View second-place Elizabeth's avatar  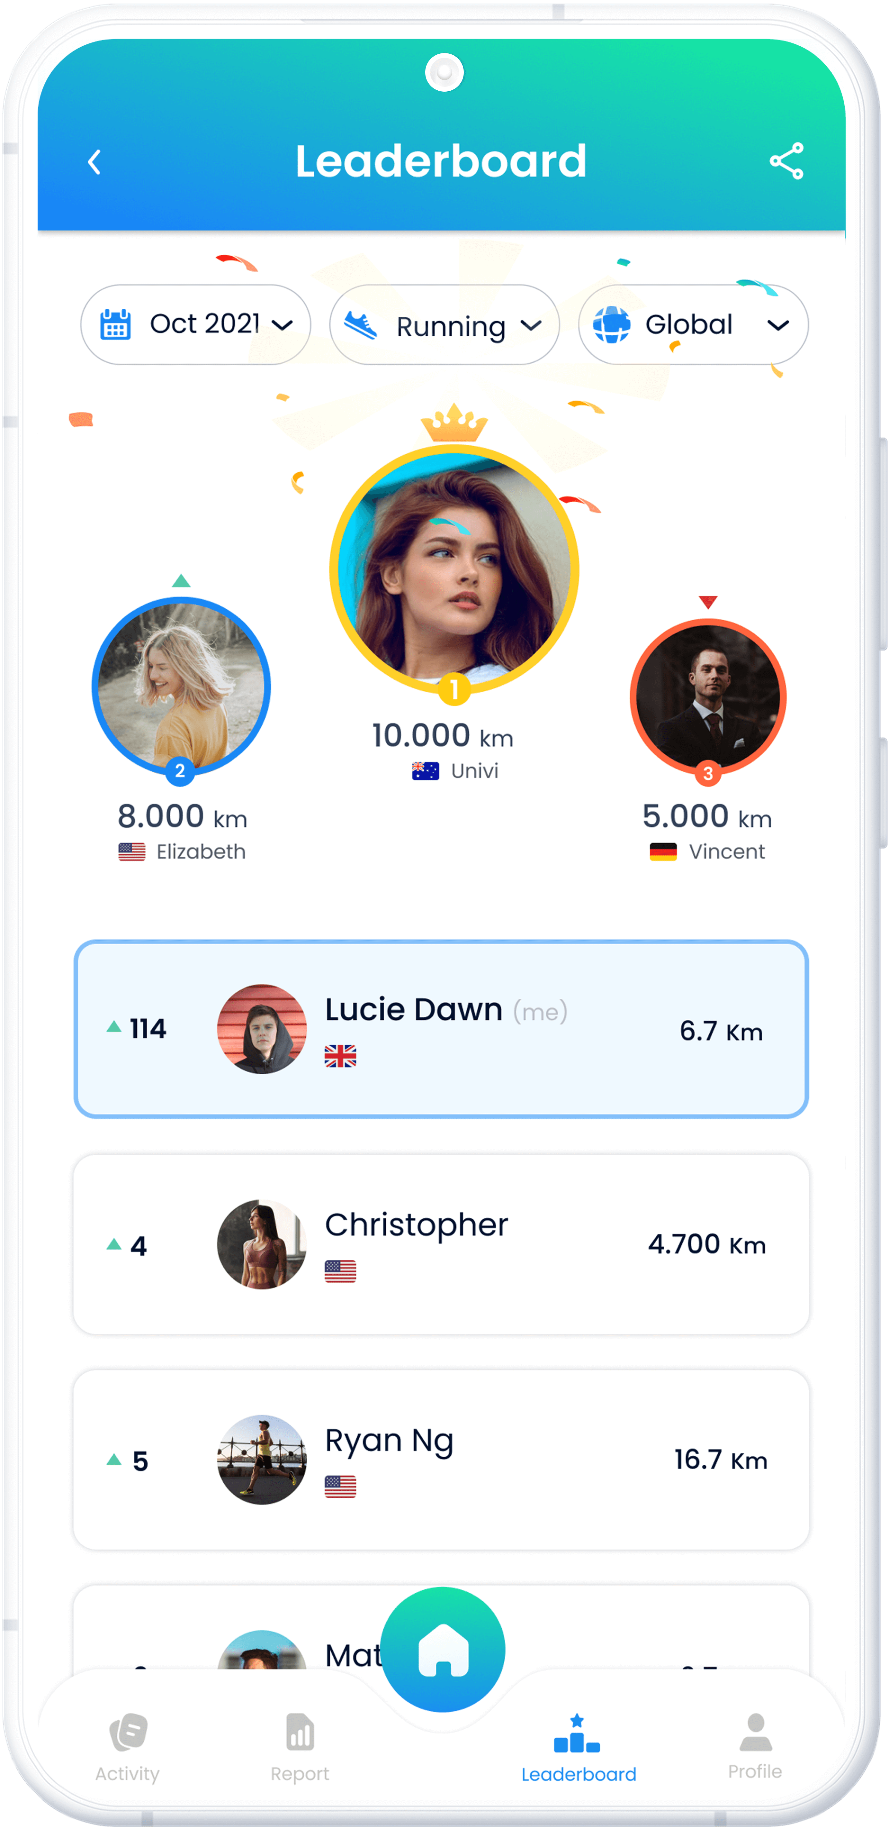point(181,686)
